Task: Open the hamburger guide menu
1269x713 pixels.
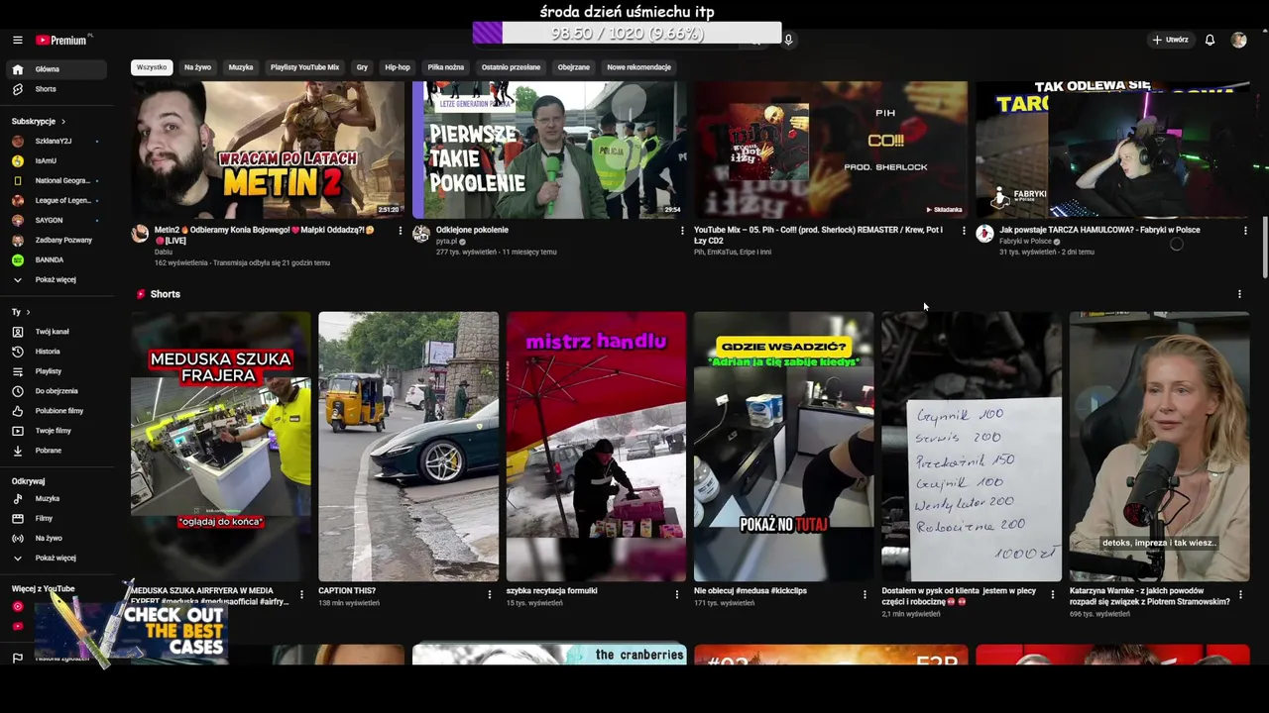Action: [x=17, y=40]
